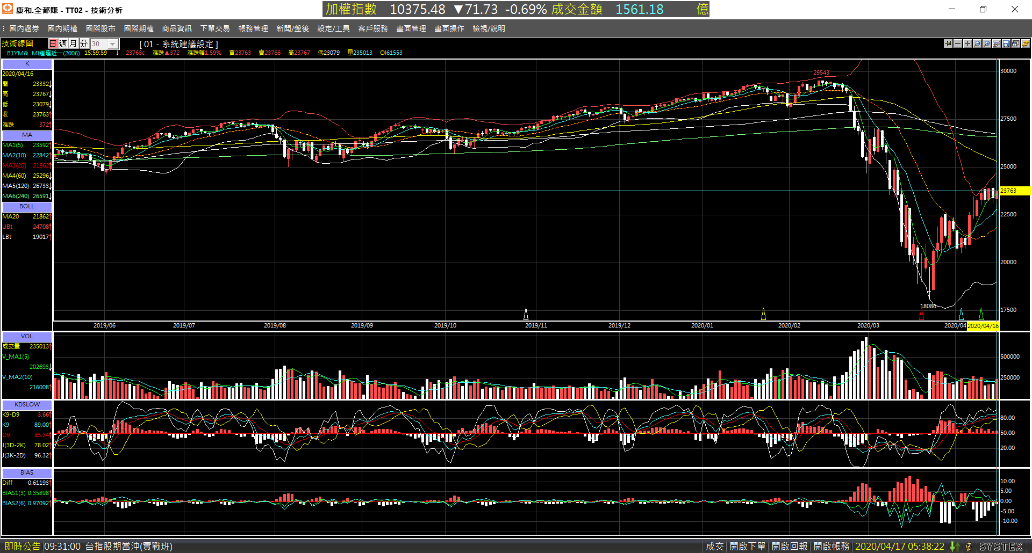Click the plus bar icon in chart toolbar

pyautogui.click(x=967, y=43)
